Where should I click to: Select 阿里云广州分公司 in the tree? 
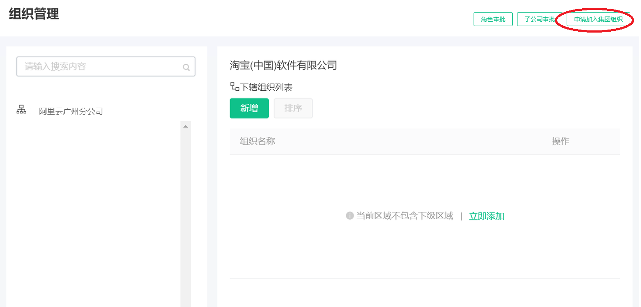click(71, 111)
